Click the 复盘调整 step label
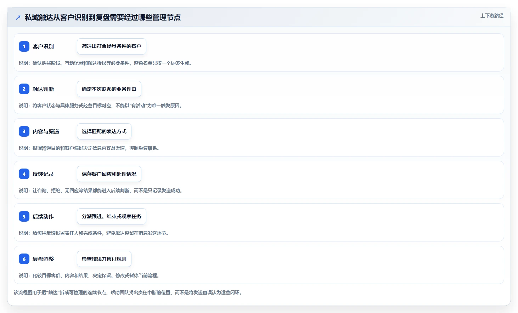Viewport: 518px width, 313px height. click(x=43, y=259)
